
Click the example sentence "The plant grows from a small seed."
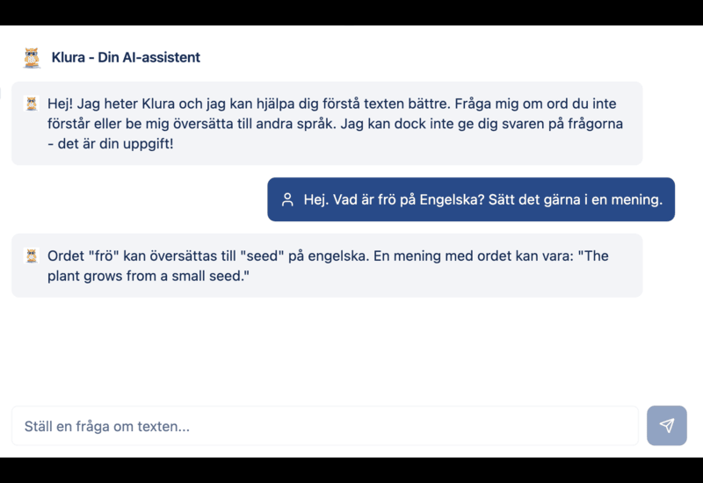tap(149, 276)
